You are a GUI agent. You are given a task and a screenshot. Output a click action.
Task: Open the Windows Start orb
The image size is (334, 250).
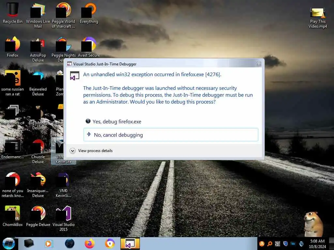9,243
